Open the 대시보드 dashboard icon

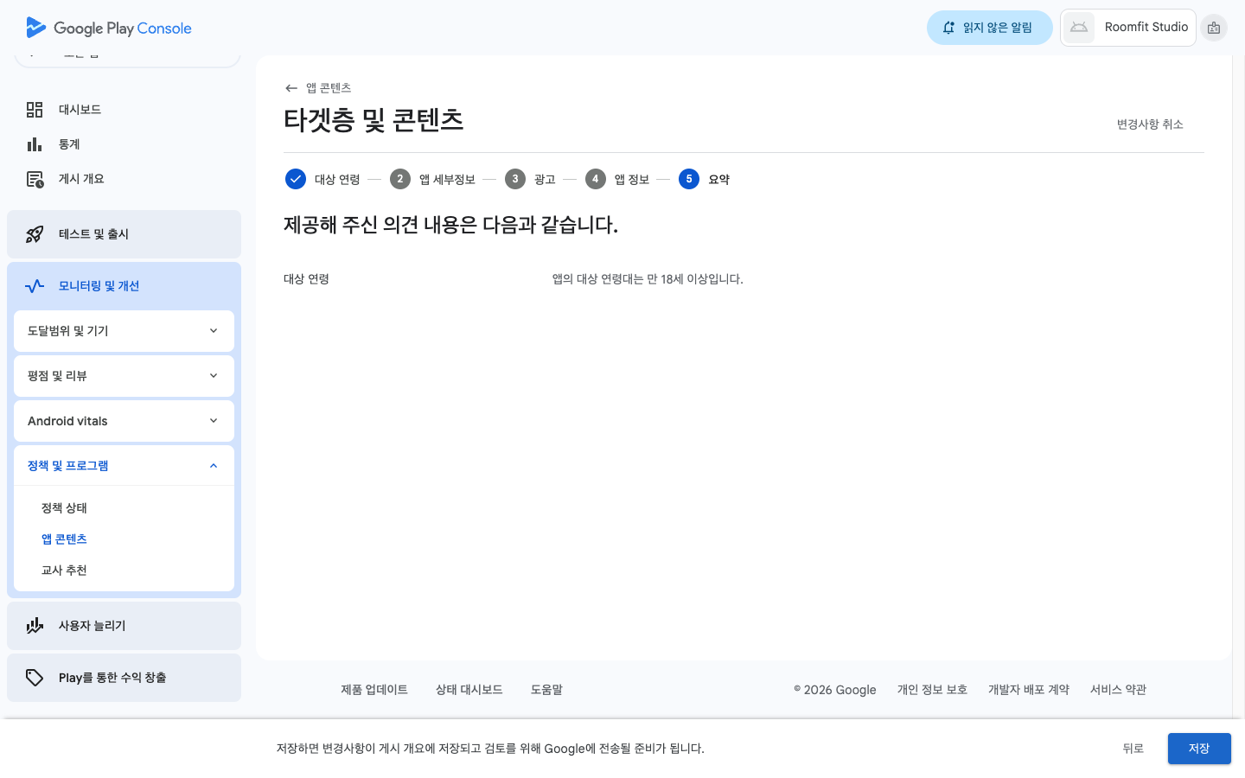35,110
